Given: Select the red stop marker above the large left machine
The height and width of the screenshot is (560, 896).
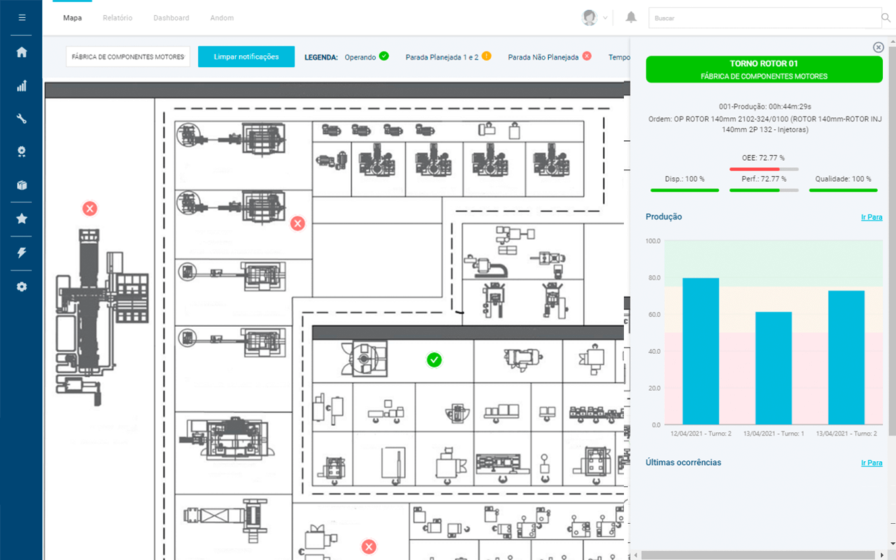Looking at the screenshot, I should [90, 209].
